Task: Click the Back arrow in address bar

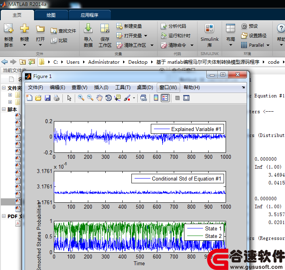Action: click(4, 62)
